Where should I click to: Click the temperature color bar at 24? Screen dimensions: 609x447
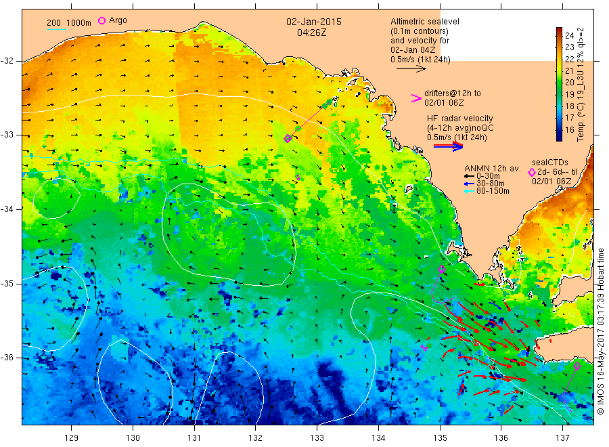click(x=559, y=35)
